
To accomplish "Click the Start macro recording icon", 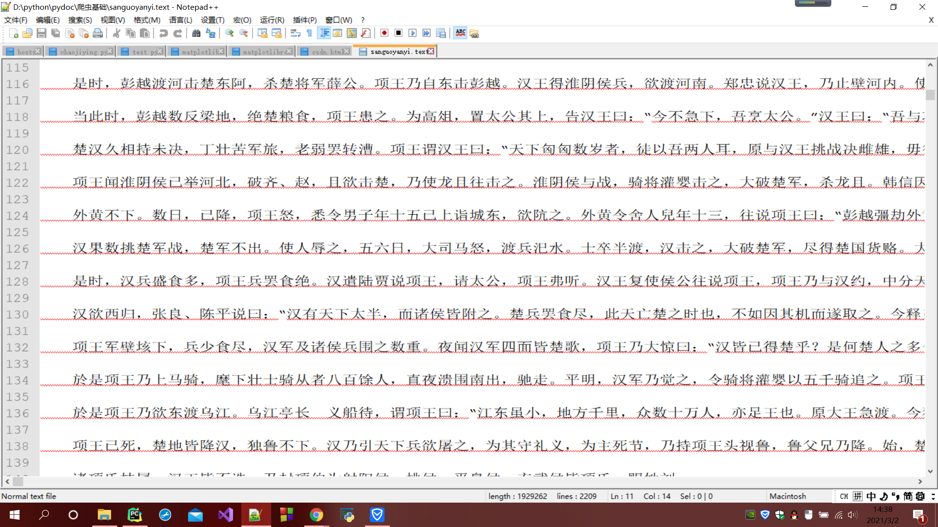I will coord(384,33).
